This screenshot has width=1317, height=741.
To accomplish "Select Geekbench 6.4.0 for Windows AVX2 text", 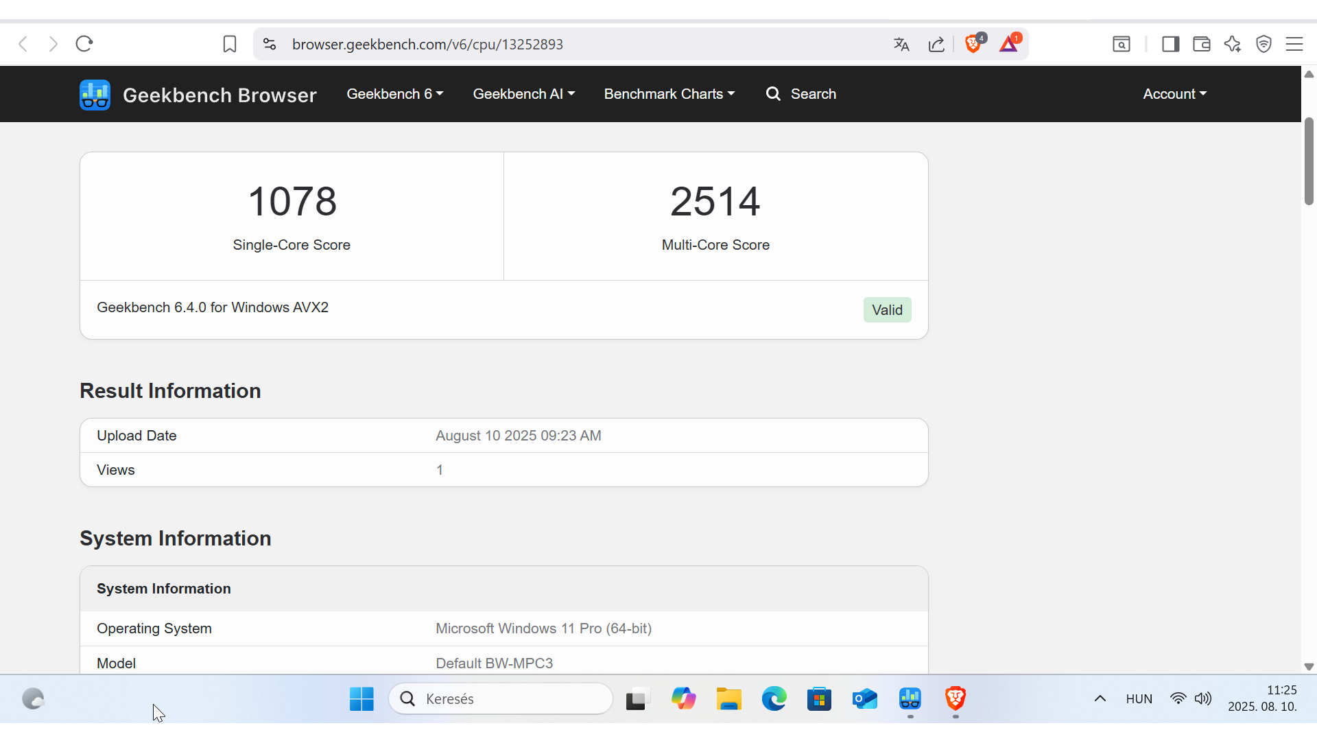I will point(213,307).
